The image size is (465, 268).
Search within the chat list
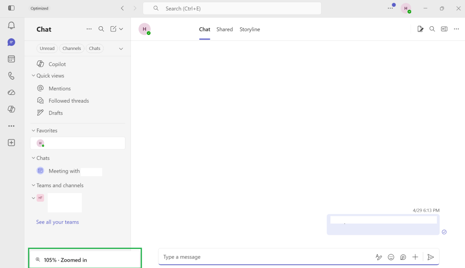pyautogui.click(x=101, y=29)
